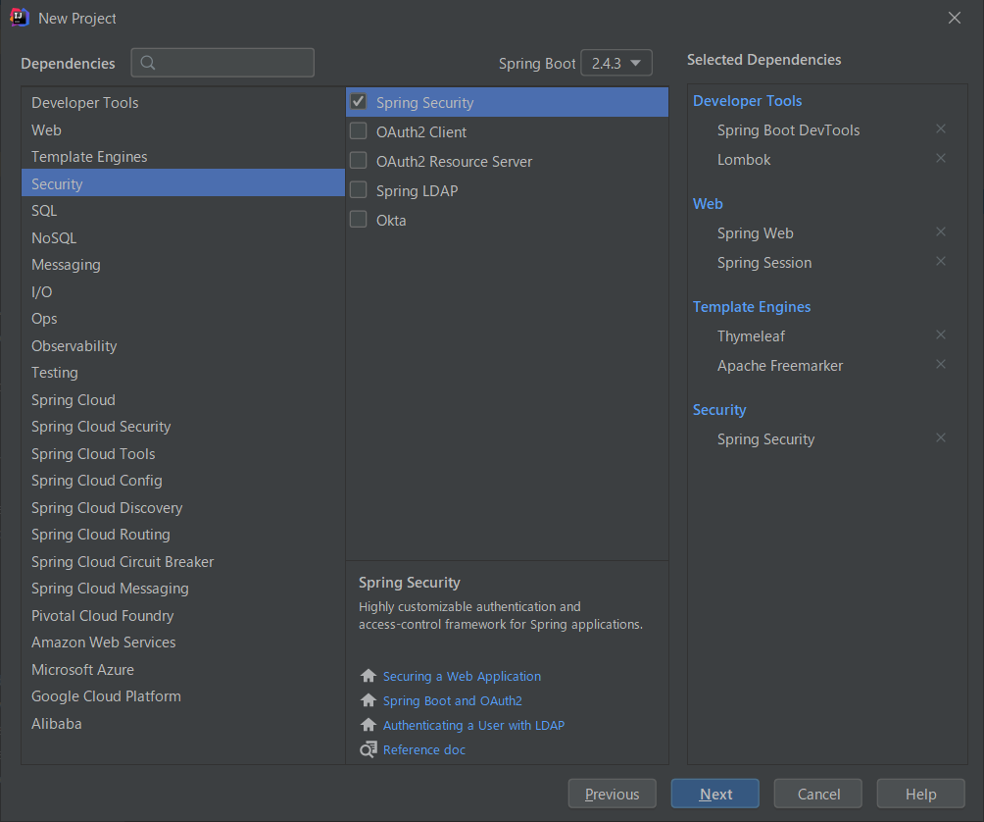Select the Amazon Web Services category
The height and width of the screenshot is (822, 984).
click(x=183, y=642)
